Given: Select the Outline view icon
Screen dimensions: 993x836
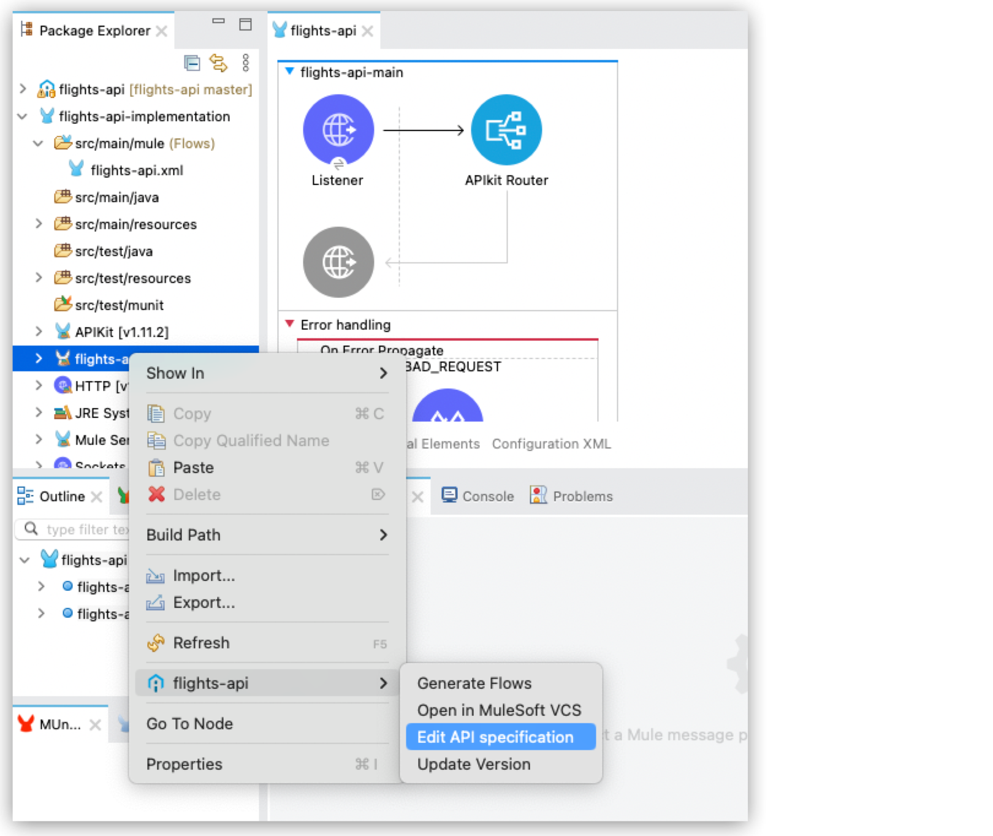Looking at the screenshot, I should [x=25, y=496].
